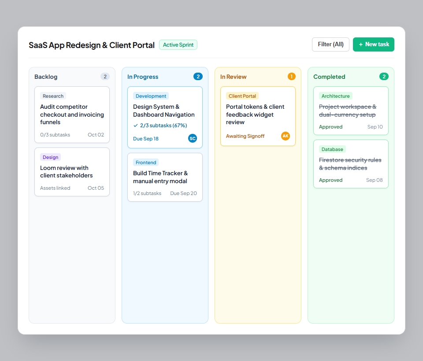423x361 pixels.
Task: Click the subtasks checkmark on Design System card
Action: (135, 125)
